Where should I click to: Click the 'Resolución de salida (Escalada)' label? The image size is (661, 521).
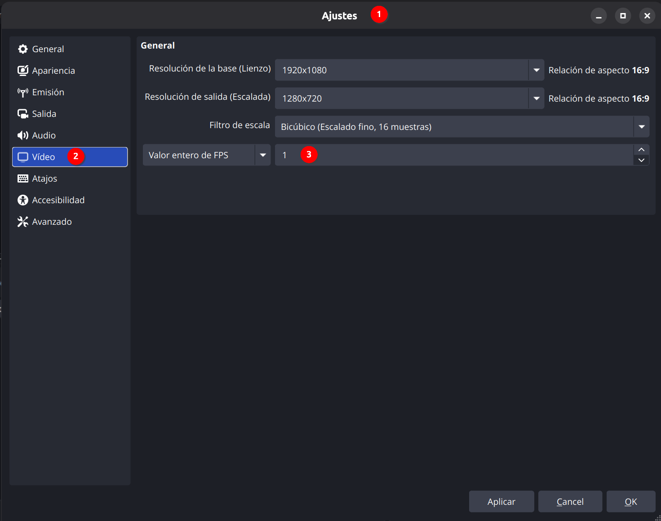[208, 97]
